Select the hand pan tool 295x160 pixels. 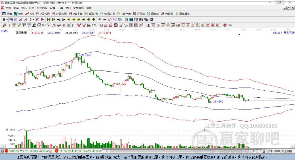point(100,20)
